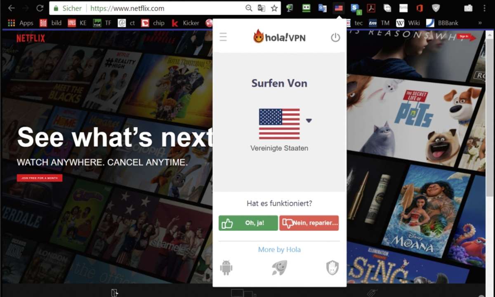Viewport: 495px width, 297px height.
Task: Open the KE bookmark
Action: click(77, 23)
